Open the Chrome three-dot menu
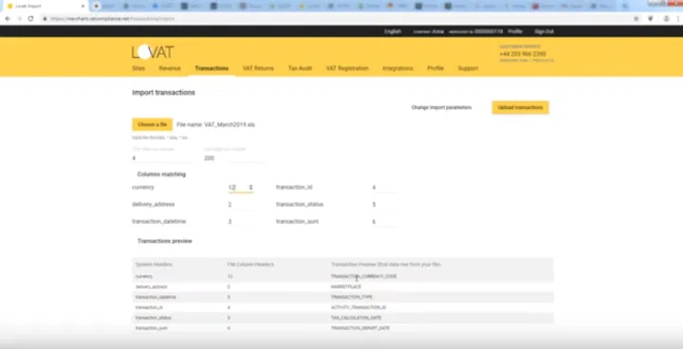This screenshot has height=349, width=683. coord(677,19)
